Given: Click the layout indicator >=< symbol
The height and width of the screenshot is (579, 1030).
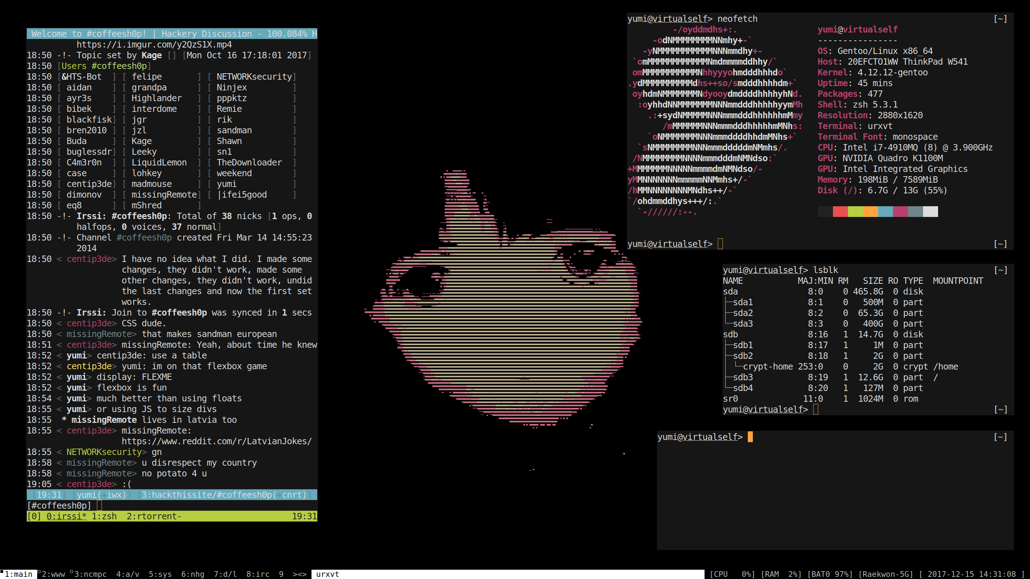Looking at the screenshot, I should click(x=299, y=574).
